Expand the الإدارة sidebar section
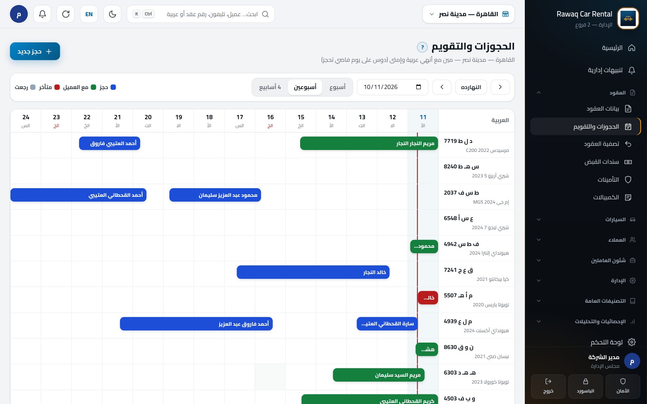The width and height of the screenshot is (647, 404). pyautogui.click(x=586, y=280)
